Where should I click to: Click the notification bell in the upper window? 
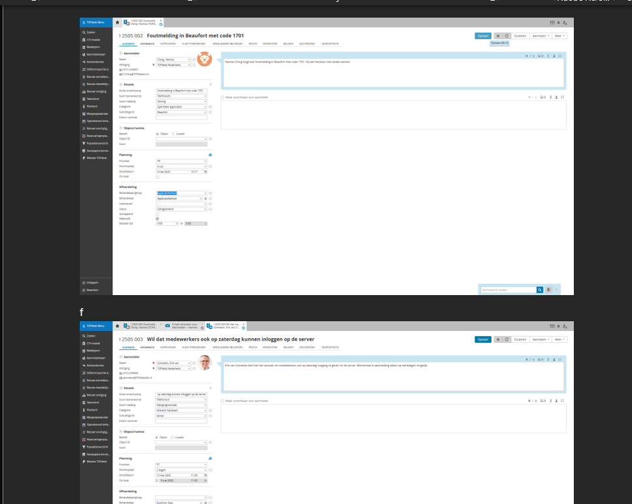pos(557,22)
